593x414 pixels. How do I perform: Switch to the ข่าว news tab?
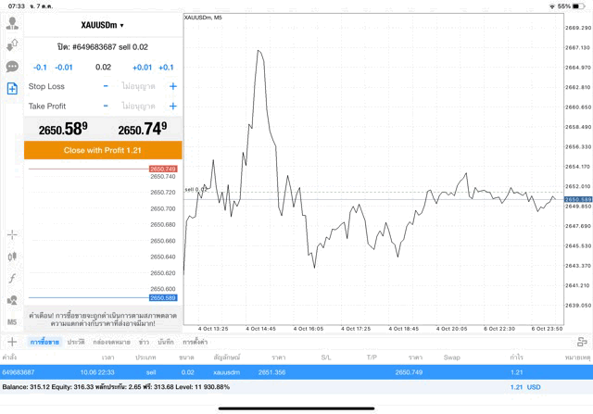click(x=144, y=343)
